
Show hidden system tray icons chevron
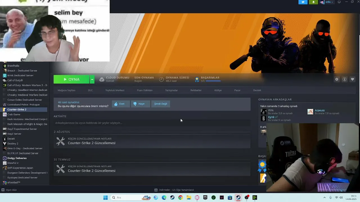pos(324,198)
